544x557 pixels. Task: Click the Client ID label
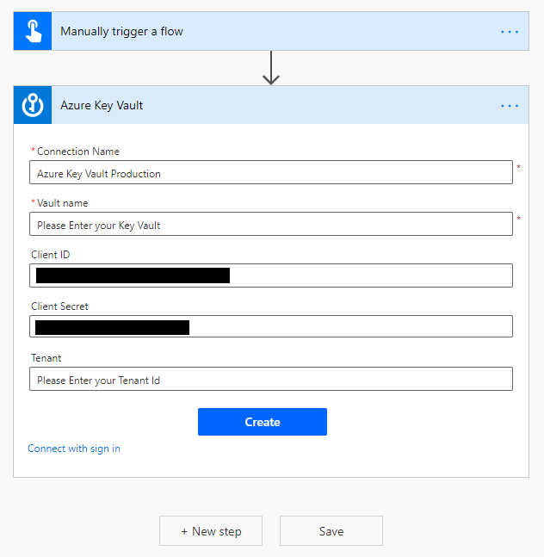click(51, 255)
